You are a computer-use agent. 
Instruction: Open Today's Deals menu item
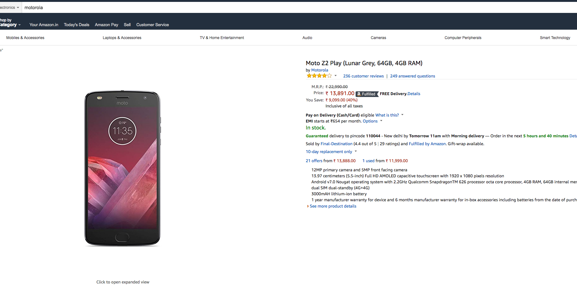pyautogui.click(x=77, y=25)
